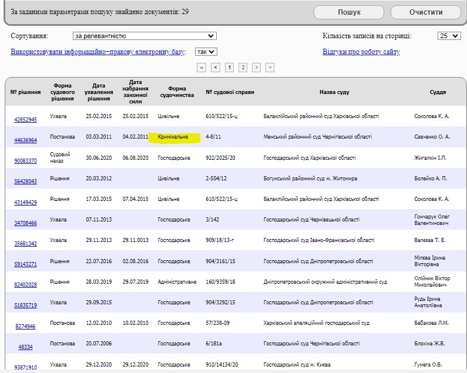467x373 pixels.
Task: Open Використовувати інформаційно-правову електронну базу link
Action: click(98, 52)
